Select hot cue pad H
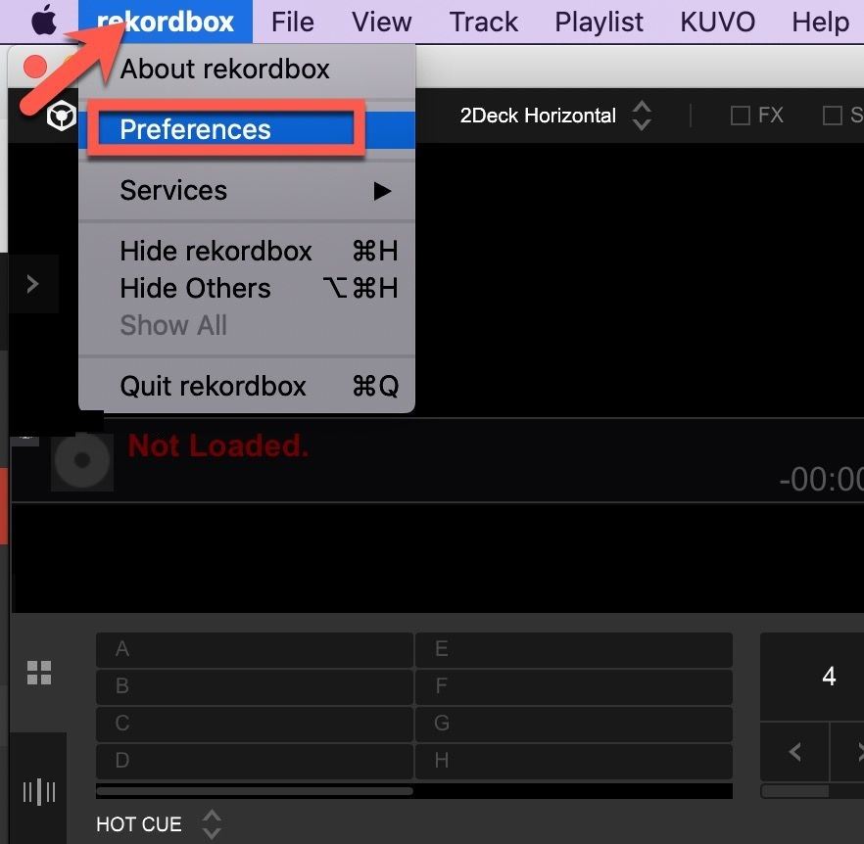This screenshot has height=844, width=864. coord(574,761)
